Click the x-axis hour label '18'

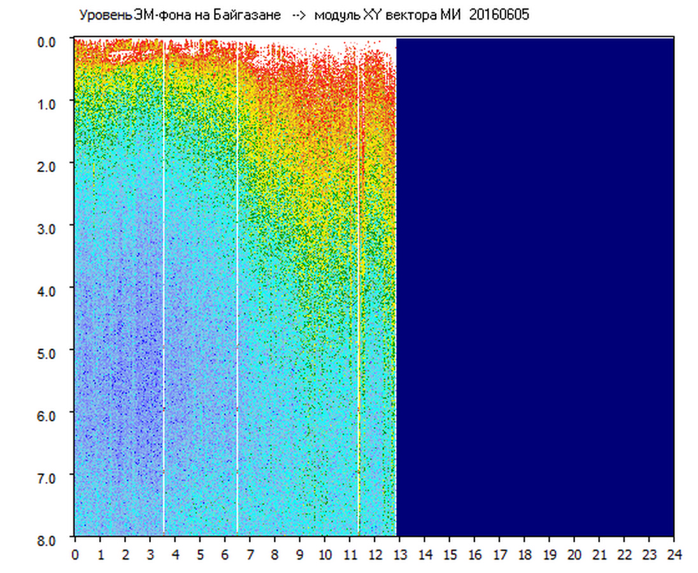(524, 555)
